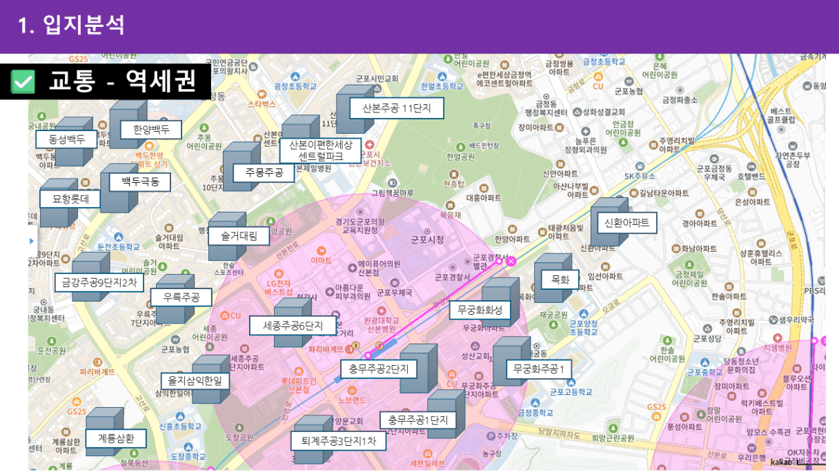Click the 호텔밴드 hotel icon

[x=751, y=167]
